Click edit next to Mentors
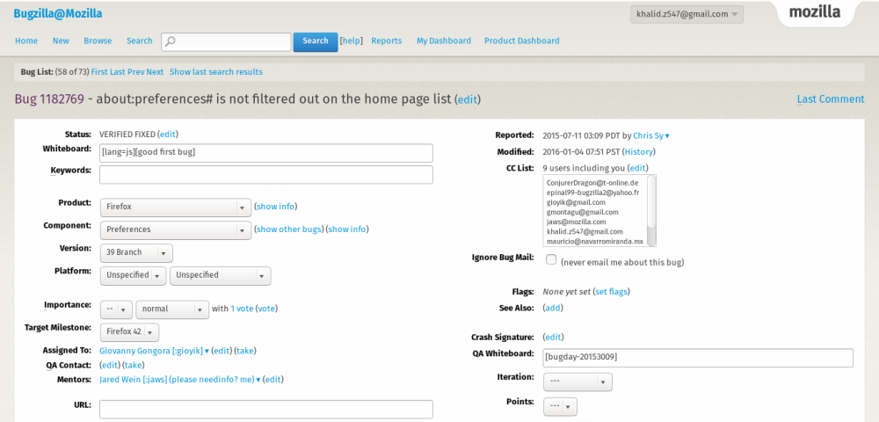The image size is (879, 422). [x=273, y=380]
